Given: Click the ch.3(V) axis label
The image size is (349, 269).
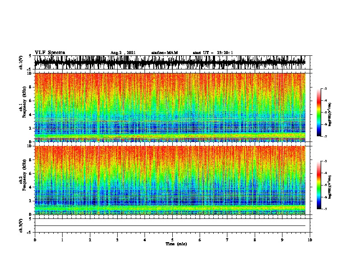Looking at the screenshot, I should coord(21,225).
